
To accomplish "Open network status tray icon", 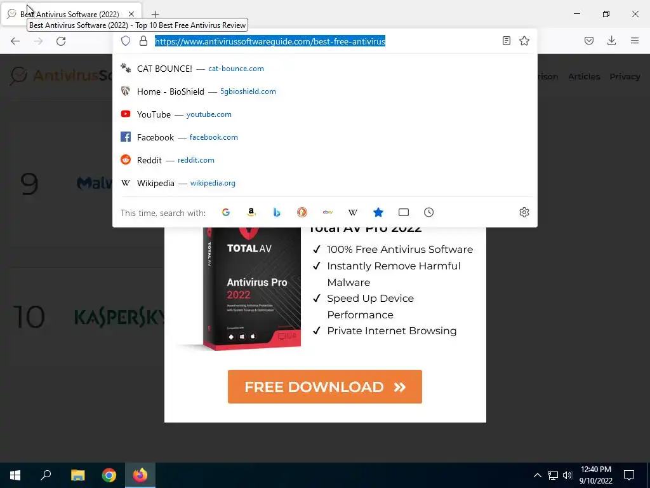I will [x=553, y=475].
